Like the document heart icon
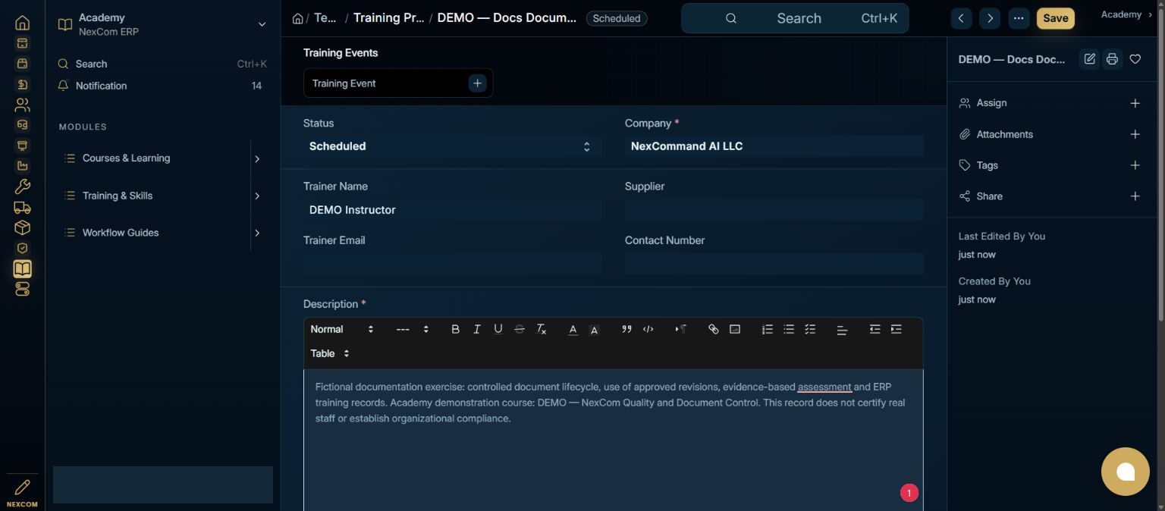This screenshot has width=1165, height=511. [1135, 59]
